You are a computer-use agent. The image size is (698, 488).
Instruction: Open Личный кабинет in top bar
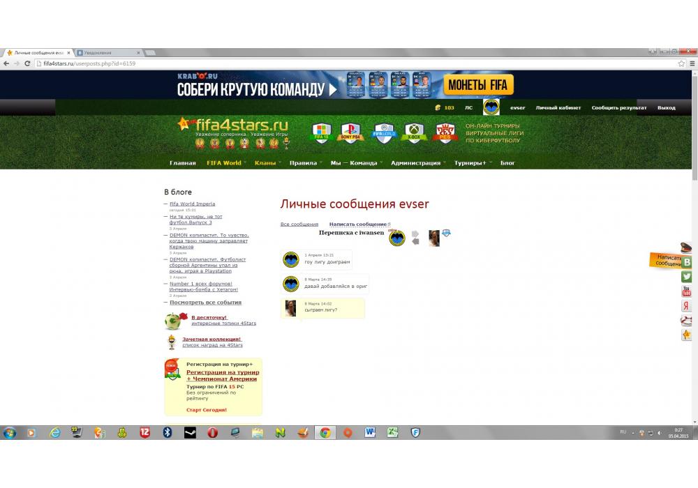tap(558, 107)
